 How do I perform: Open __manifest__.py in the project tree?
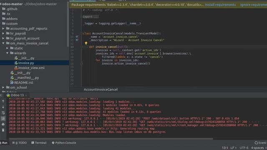pos(26,78)
